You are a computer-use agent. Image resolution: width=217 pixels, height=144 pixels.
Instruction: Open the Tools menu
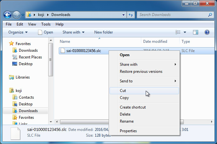coord(46,24)
